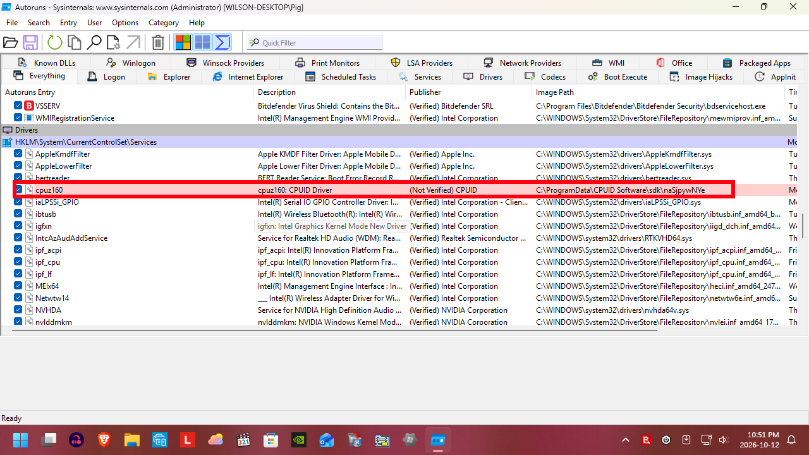809x455 pixels.
Task: Uncheck the Netwtw14 driver checkbox
Action: (x=18, y=298)
